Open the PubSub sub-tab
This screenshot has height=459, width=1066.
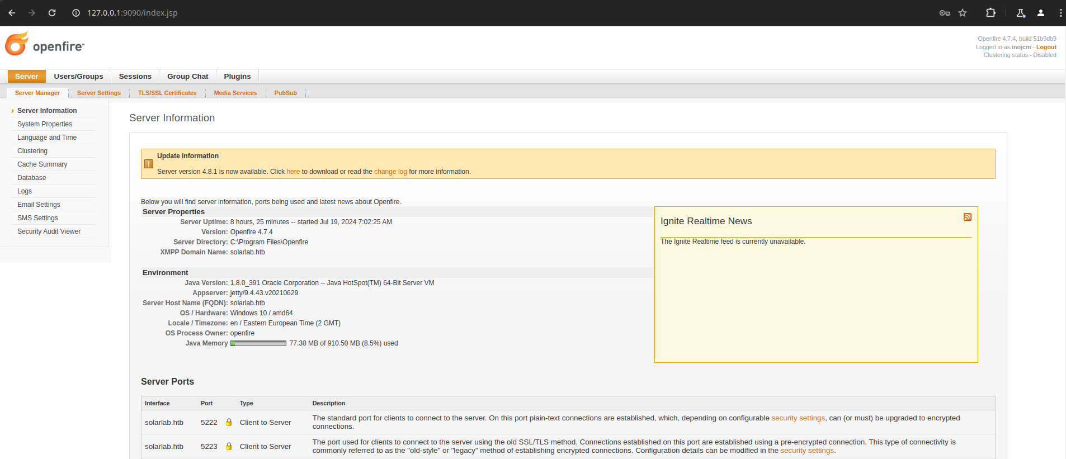285,93
